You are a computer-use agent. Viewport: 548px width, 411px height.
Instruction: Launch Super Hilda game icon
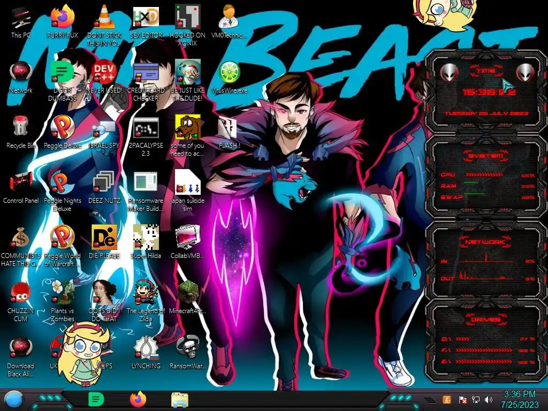(x=146, y=242)
